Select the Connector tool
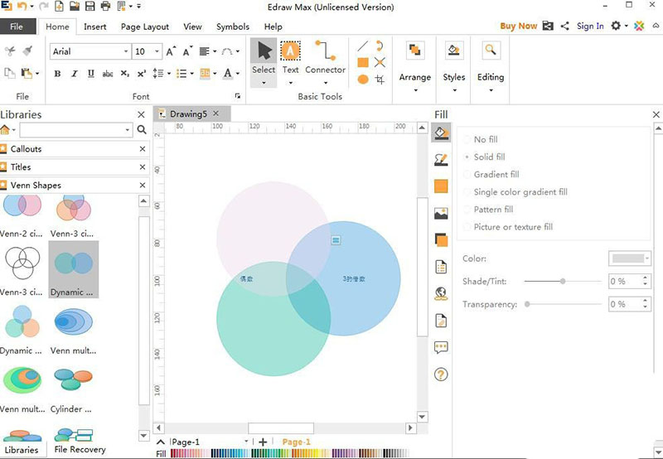The width and height of the screenshot is (663, 459). tap(325, 56)
